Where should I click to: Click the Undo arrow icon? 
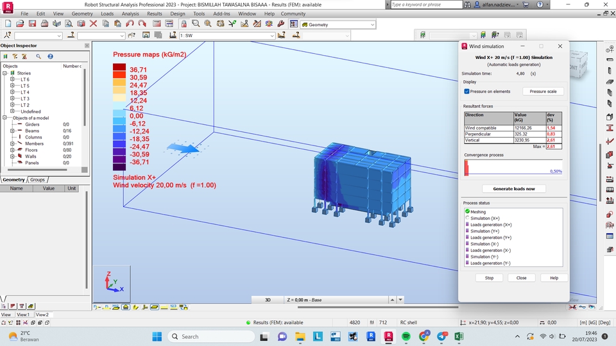click(130, 24)
